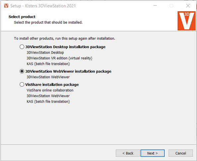Click 'VisShare online collaboration' text line
Image resolution: width=197 pixels, height=161 pixels.
[50, 90]
